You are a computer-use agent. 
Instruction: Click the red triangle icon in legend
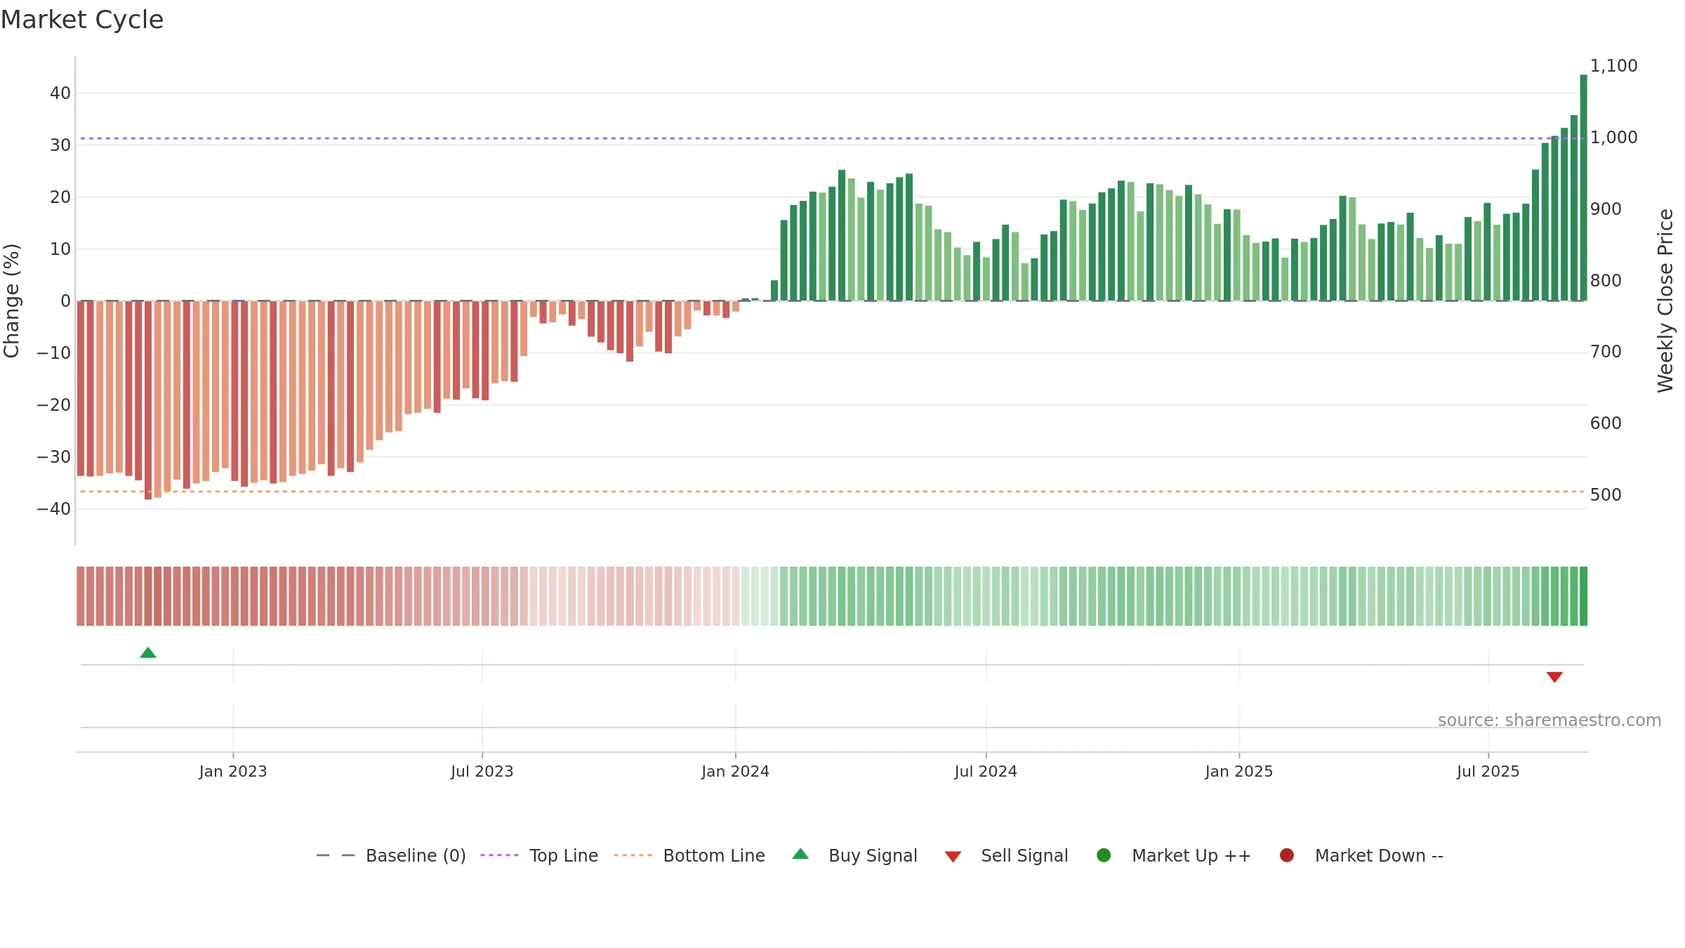click(953, 857)
